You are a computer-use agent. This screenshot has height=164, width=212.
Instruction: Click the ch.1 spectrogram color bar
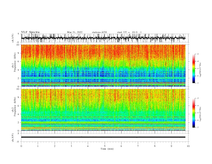tap(194, 69)
